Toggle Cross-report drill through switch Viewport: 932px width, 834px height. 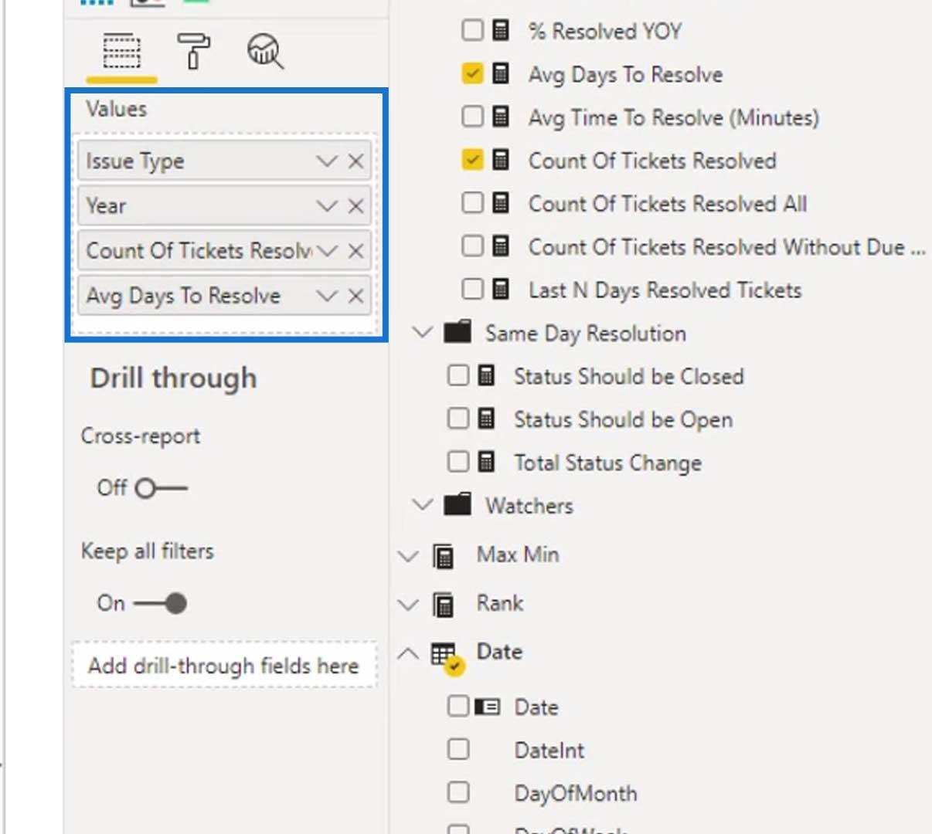coord(162,489)
